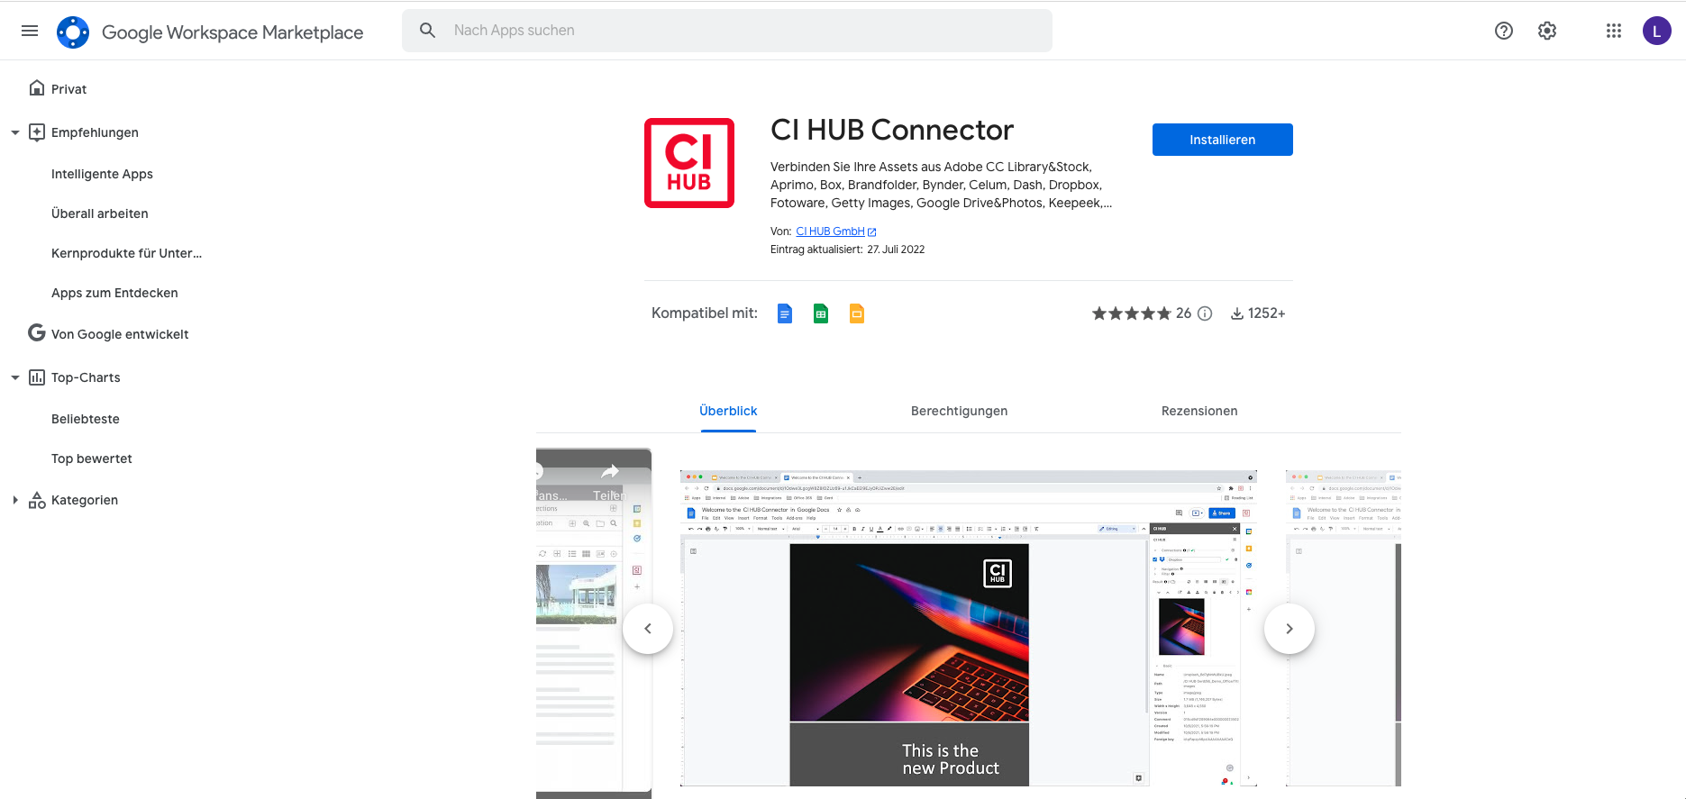The image size is (1686, 799).
Task: Click the 'Kompatibel mit:' label
Action: coord(705,313)
